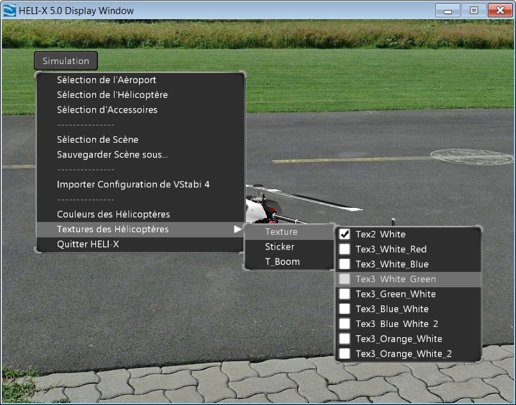Check the Tex3_Orange_White_2 checkbox
This screenshot has width=516, height=405.
coord(344,354)
